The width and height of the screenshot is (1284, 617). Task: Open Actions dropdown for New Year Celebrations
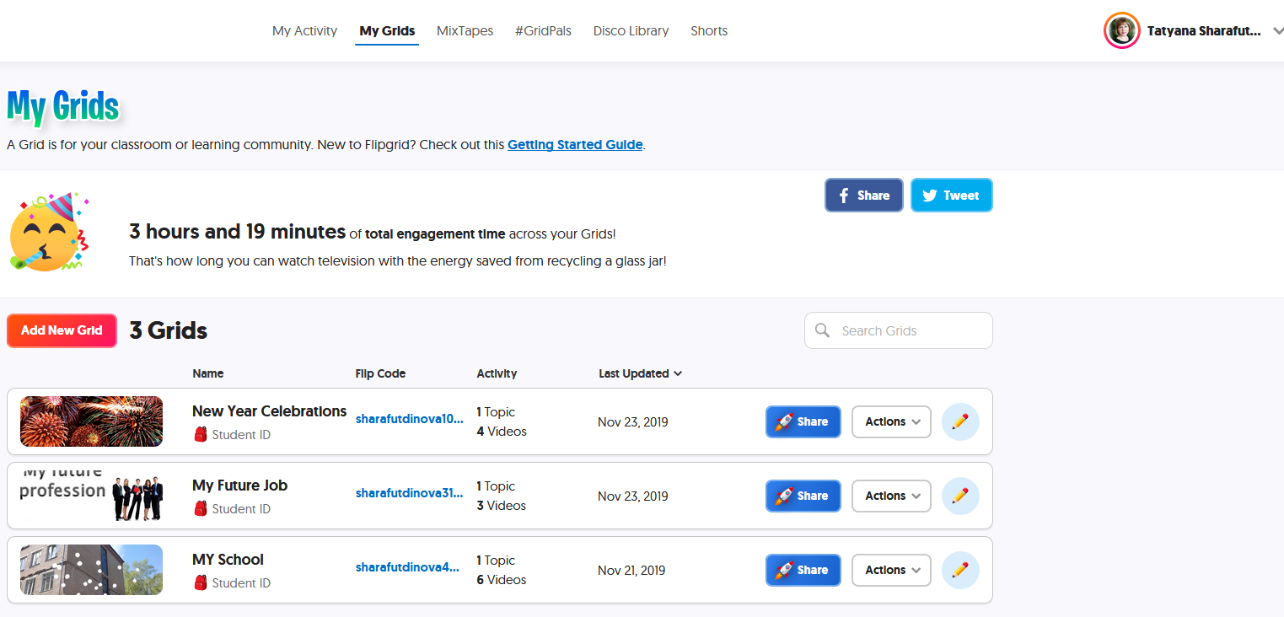(891, 421)
